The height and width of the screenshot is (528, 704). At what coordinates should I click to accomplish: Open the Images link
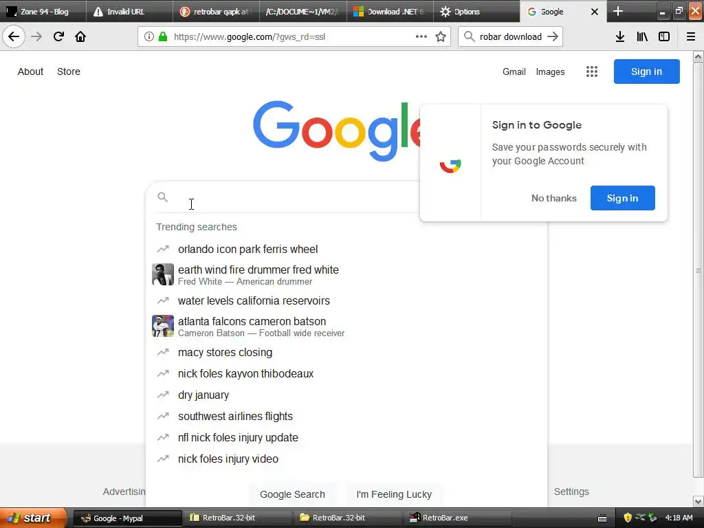[x=550, y=71]
